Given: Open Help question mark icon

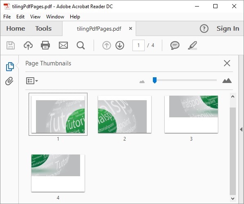Looking at the screenshot, I should pos(204,29).
